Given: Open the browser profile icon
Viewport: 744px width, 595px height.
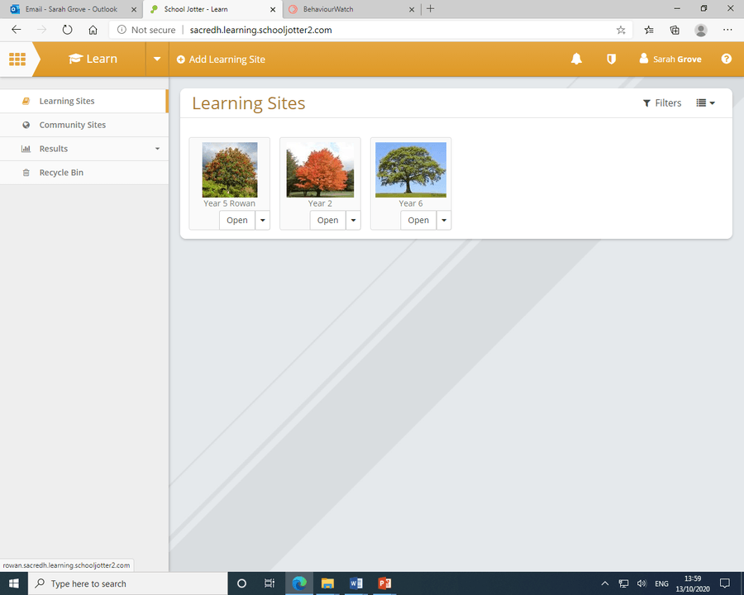Looking at the screenshot, I should pos(700,30).
